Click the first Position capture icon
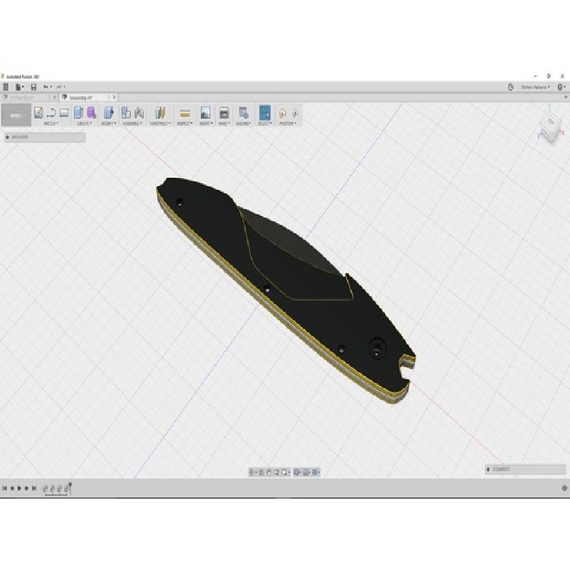This screenshot has height=570, width=570. [282, 113]
